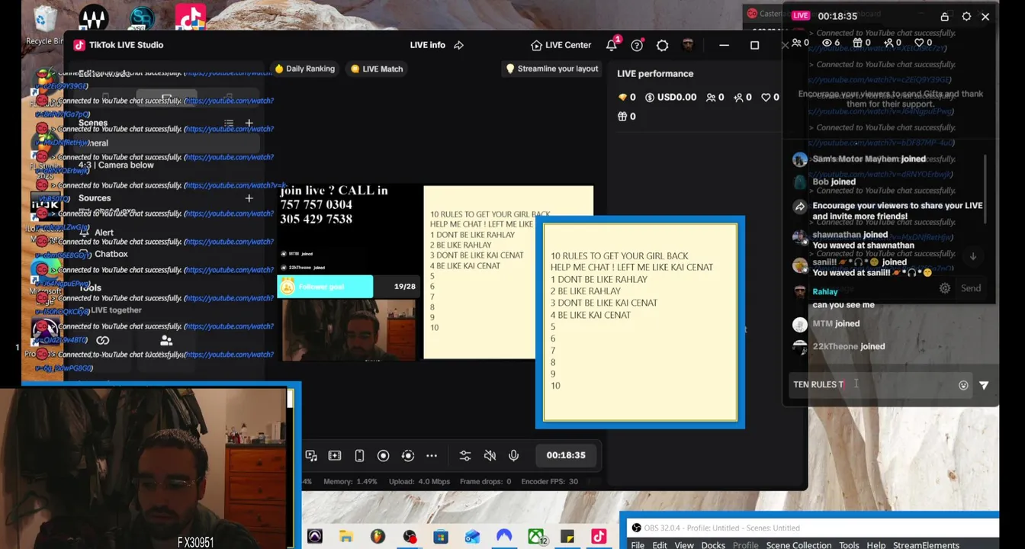This screenshot has width=1025, height=549.
Task: Open the Scene Collection menu in OBS
Action: [x=798, y=544]
